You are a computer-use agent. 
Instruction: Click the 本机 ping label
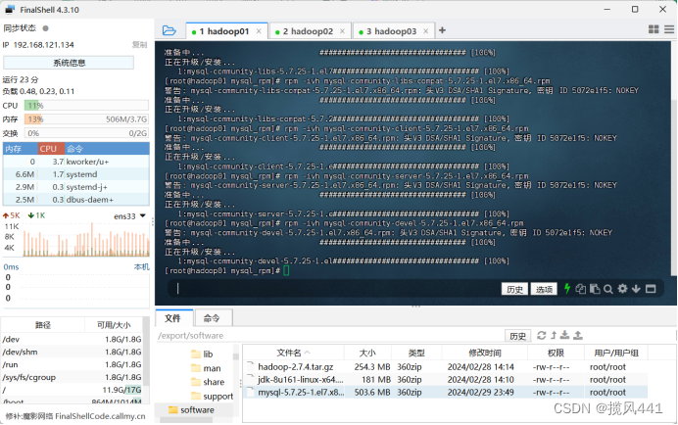coord(141,266)
